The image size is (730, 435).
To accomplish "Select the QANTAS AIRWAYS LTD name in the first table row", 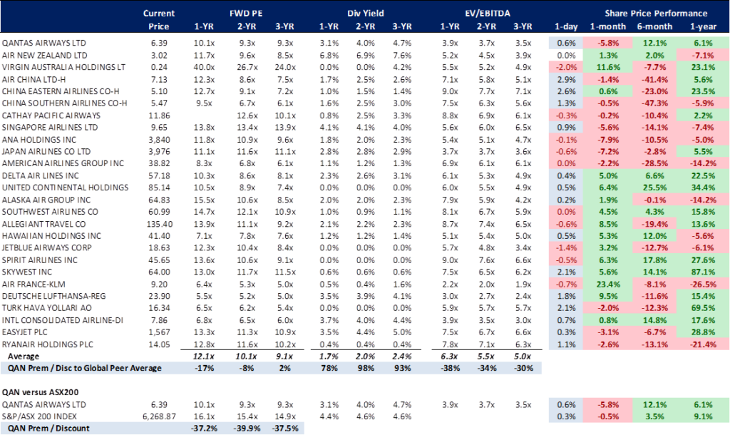I will 43,43.
